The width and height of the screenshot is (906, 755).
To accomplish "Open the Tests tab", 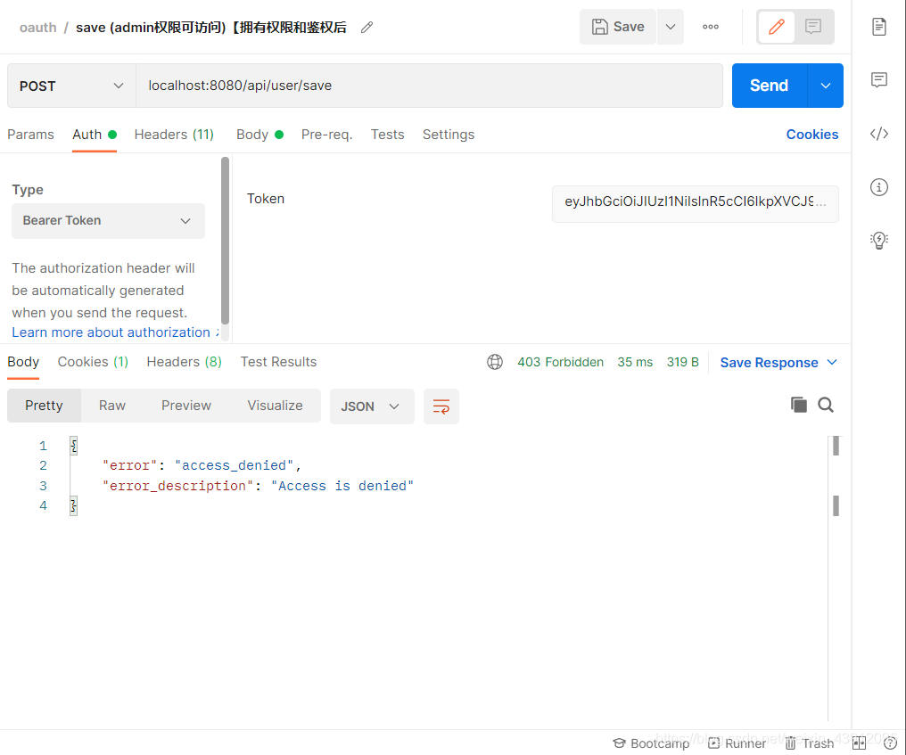I will tap(387, 135).
